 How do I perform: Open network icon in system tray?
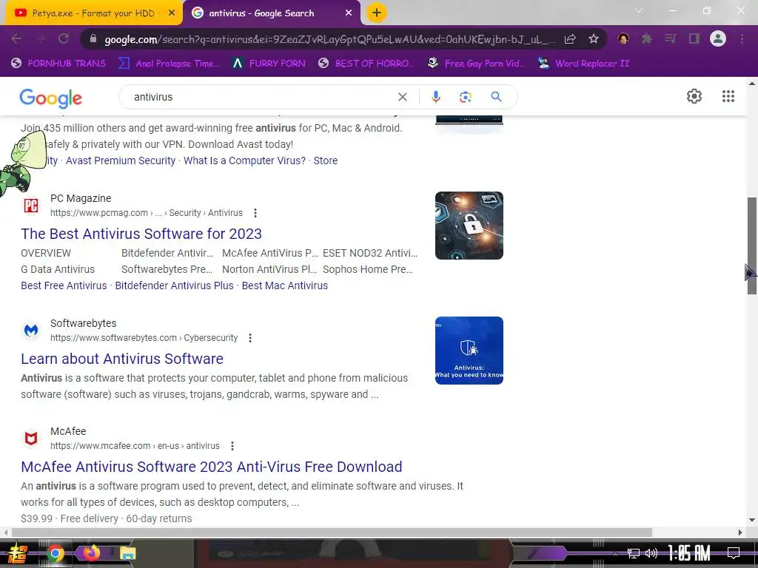(x=634, y=553)
